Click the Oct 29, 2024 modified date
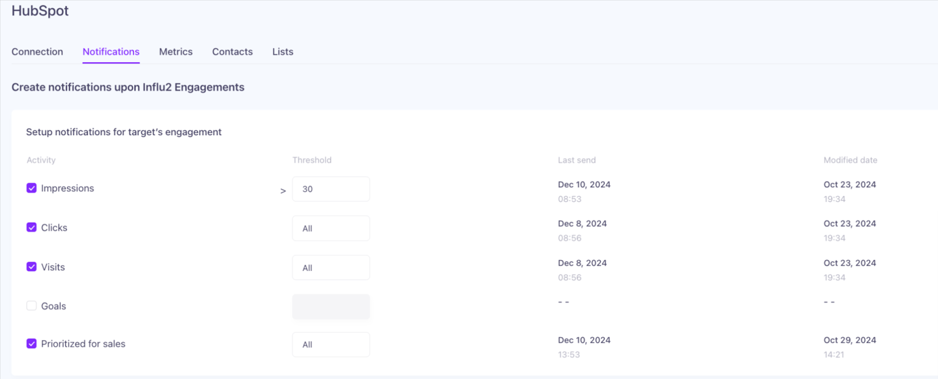938x379 pixels. click(x=849, y=340)
